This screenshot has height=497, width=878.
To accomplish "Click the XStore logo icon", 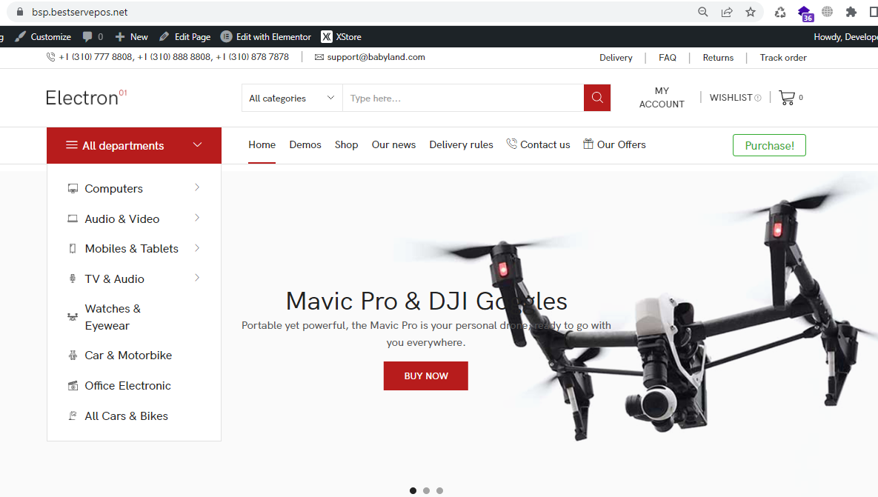I will (327, 36).
